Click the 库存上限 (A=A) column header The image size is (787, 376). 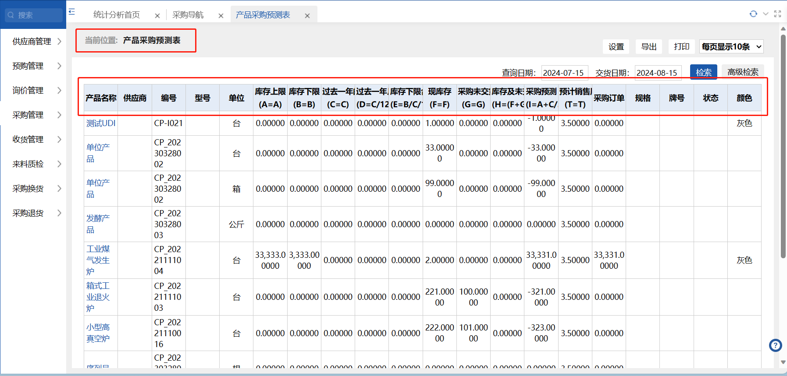coord(270,98)
